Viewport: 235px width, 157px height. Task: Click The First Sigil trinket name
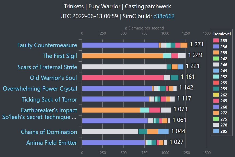[60, 56]
